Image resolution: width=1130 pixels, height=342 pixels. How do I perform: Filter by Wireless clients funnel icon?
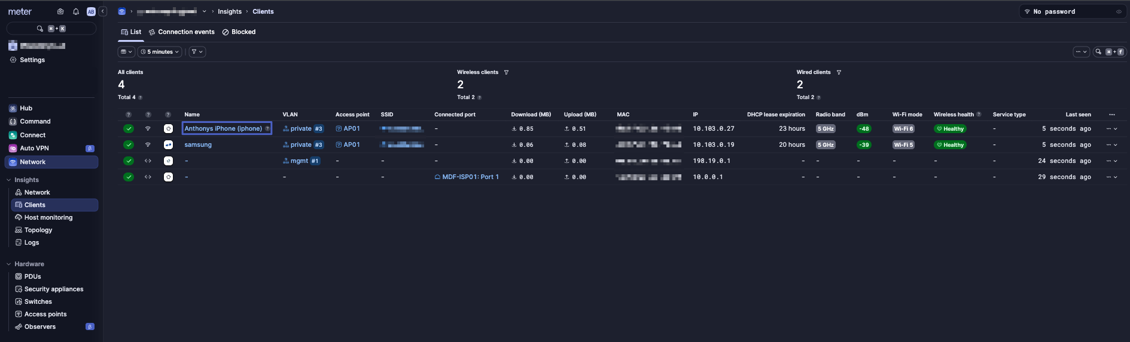point(506,72)
